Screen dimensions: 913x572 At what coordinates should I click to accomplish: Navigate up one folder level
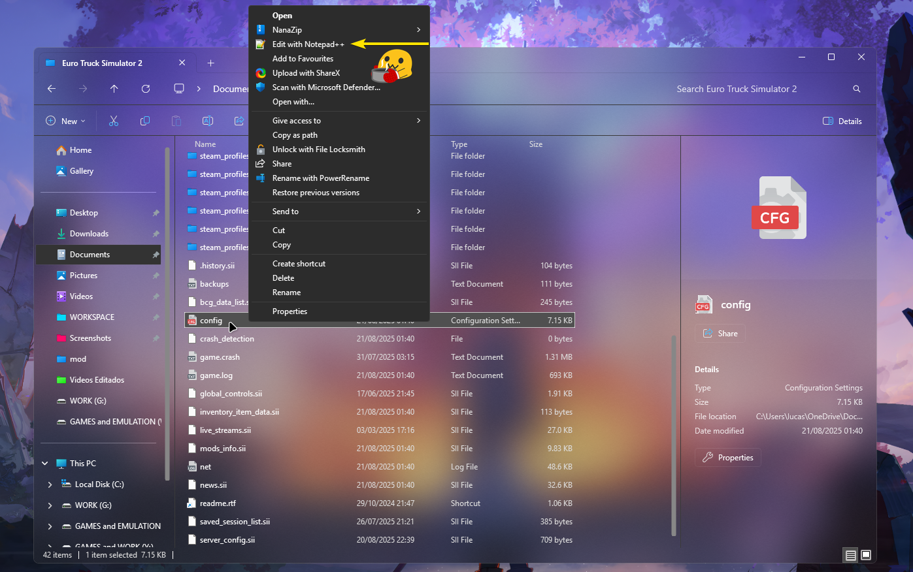114,89
